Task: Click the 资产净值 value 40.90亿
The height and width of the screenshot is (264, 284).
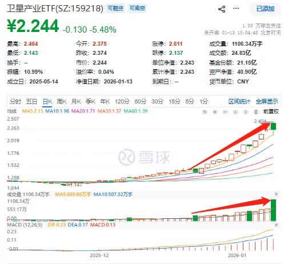Action: pyautogui.click(x=247, y=72)
